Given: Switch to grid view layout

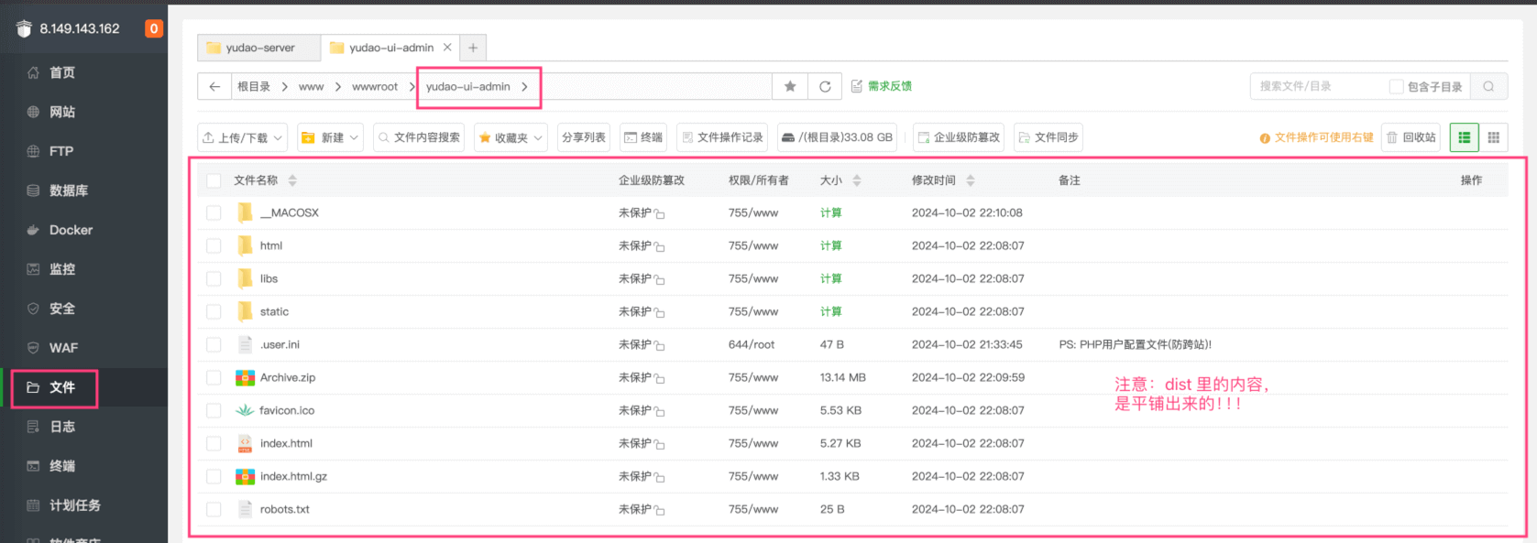Looking at the screenshot, I should click(x=1493, y=137).
